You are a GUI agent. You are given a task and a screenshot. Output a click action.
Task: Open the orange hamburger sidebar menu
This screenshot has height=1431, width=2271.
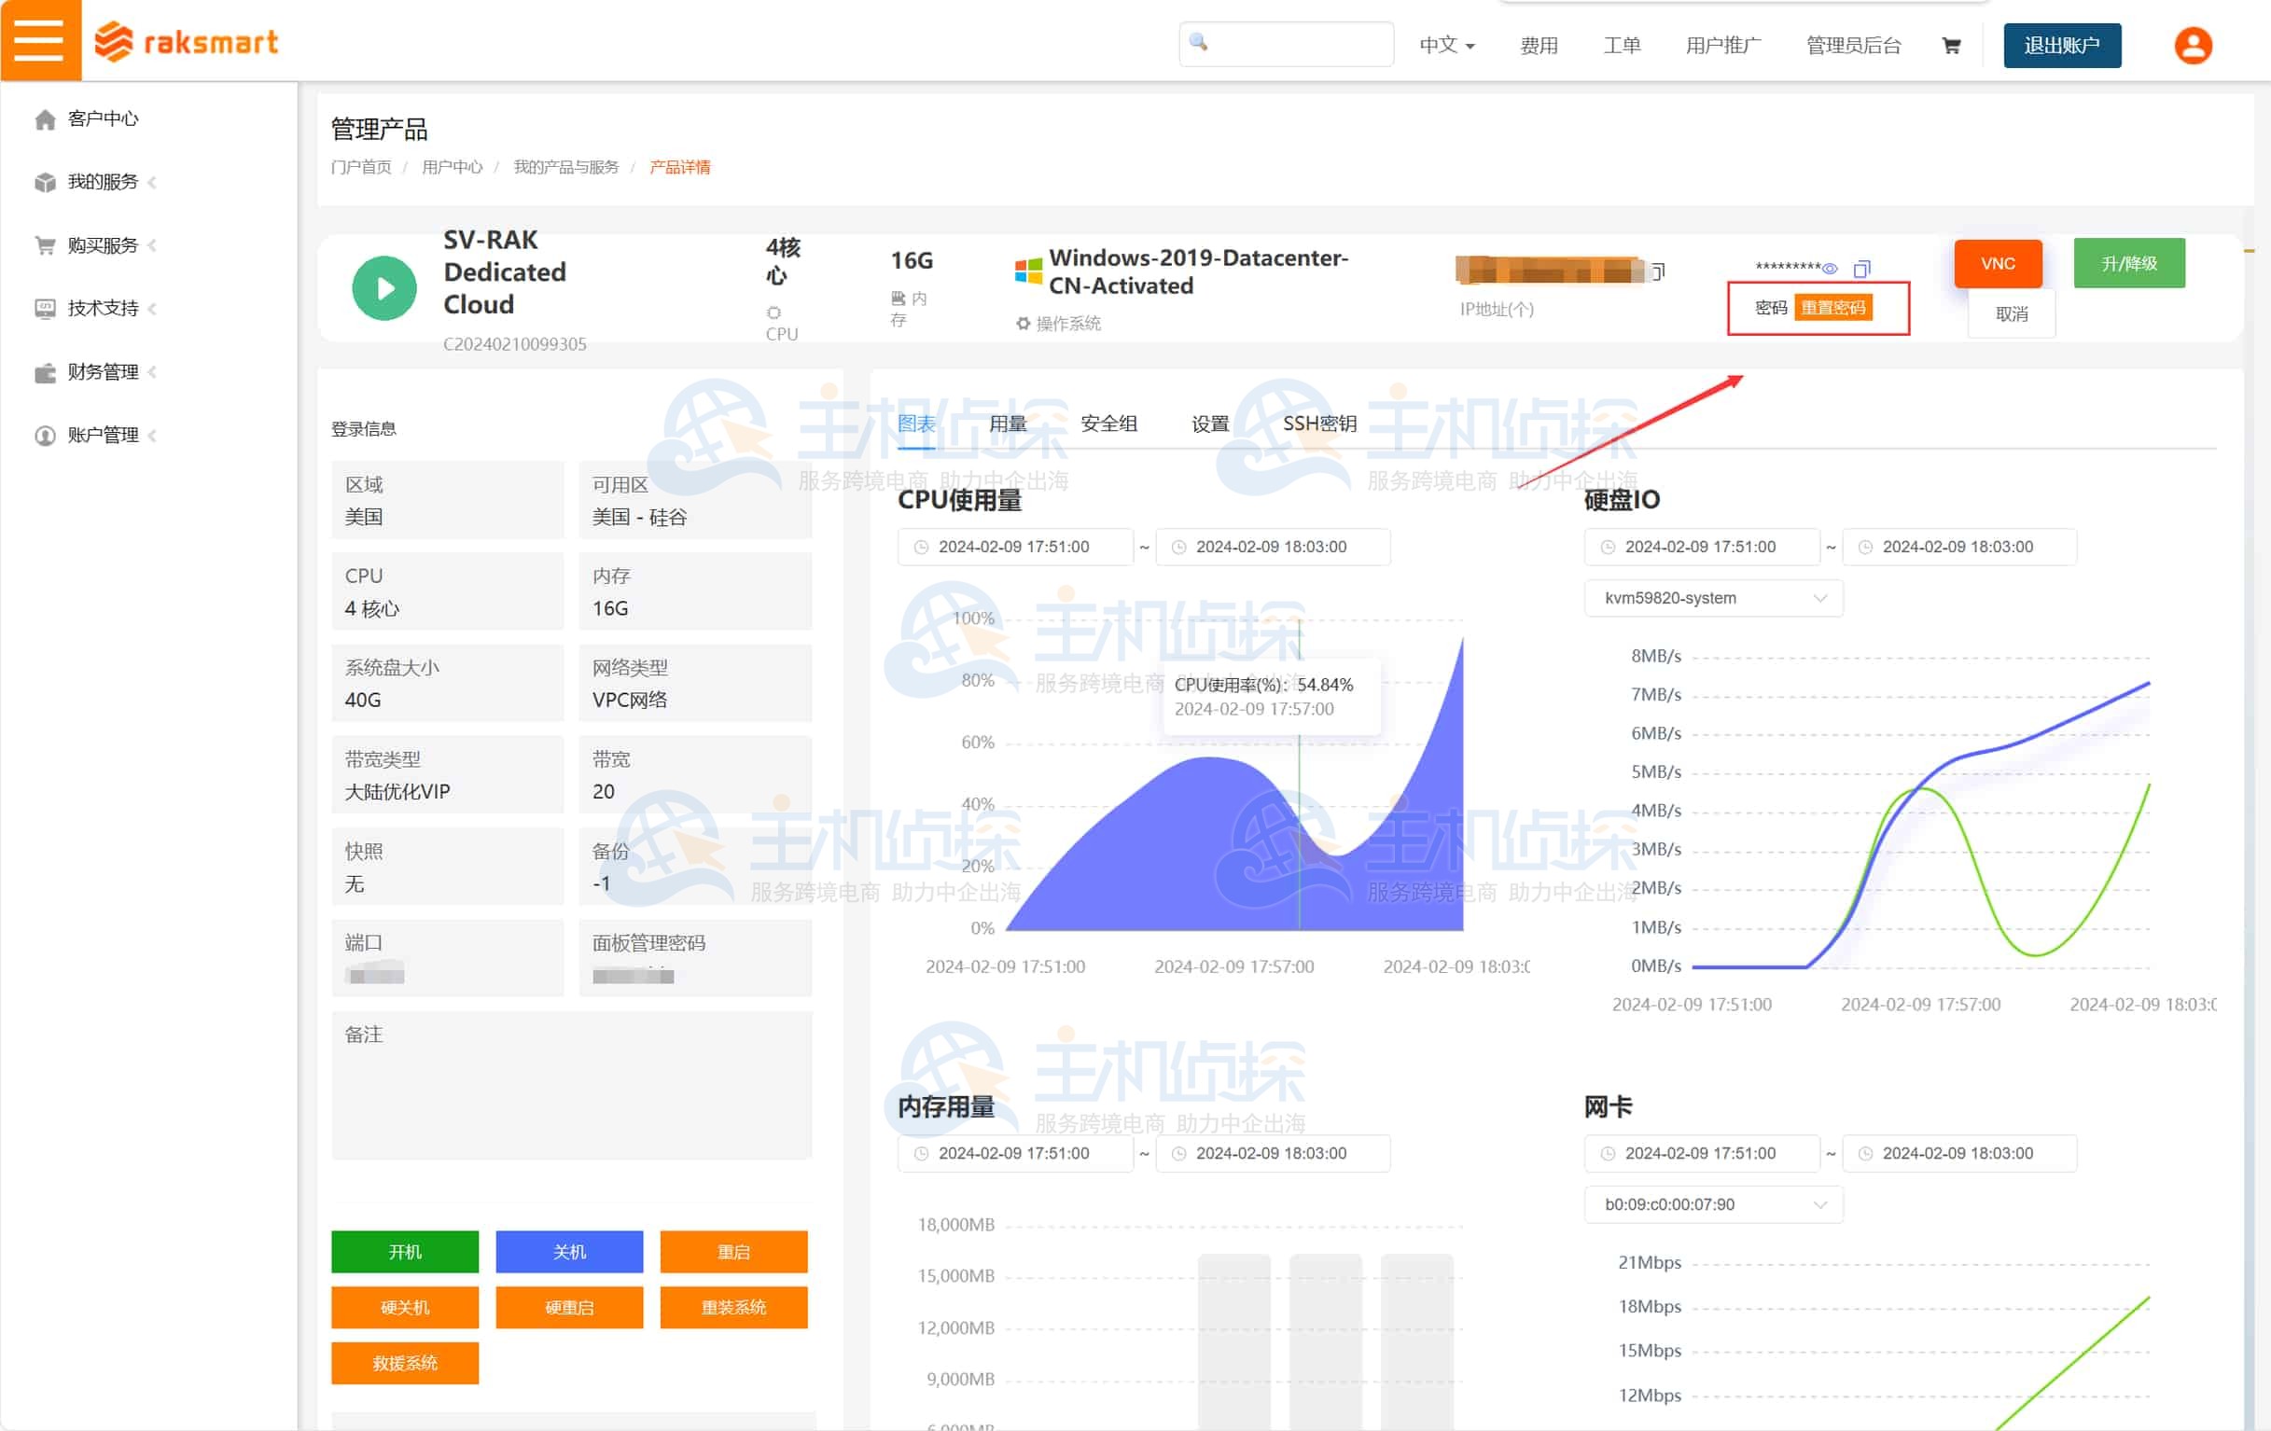click(x=39, y=39)
